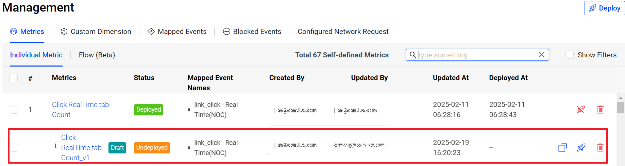Screen dimensions: 625x166
Task: Click copy icon for Click RealTime tab Count_v1
Action: (x=562, y=148)
